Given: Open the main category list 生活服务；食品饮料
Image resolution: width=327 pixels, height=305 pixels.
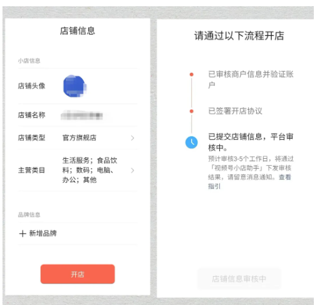Looking at the screenshot, I should pyautogui.click(x=90, y=170).
